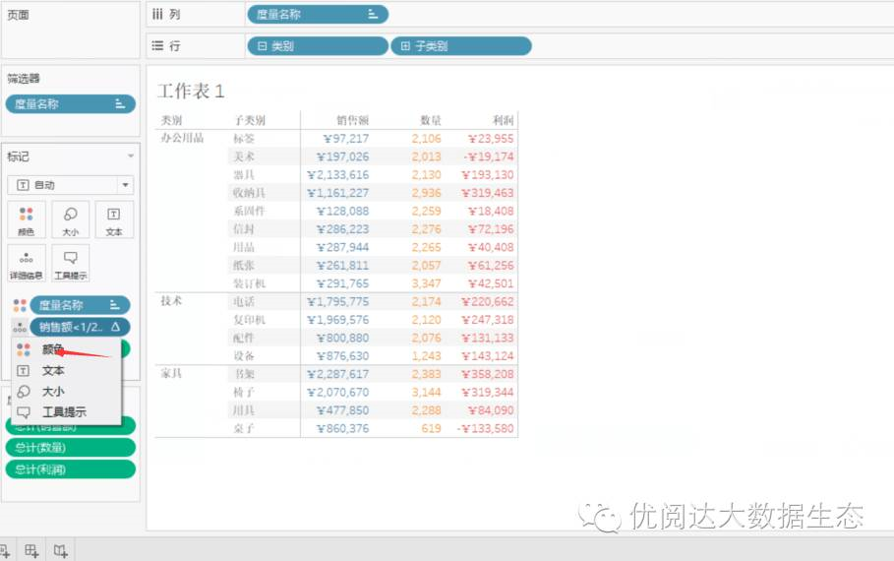Click the 页面 shelf label
The image size is (894, 561).
click(x=18, y=15)
